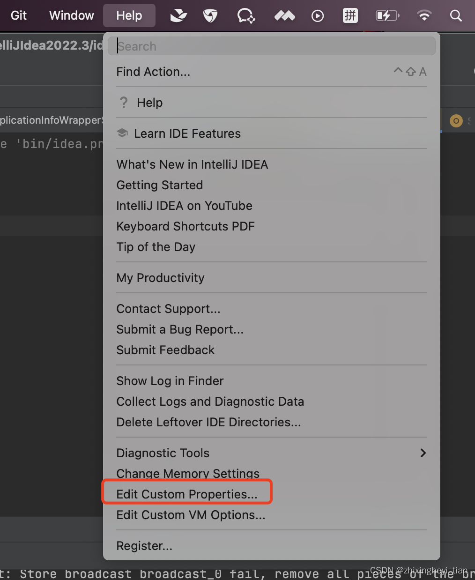Viewport: 475px width, 580px height.
Task: Select Edit Custom VM Options...
Action: 272,515
